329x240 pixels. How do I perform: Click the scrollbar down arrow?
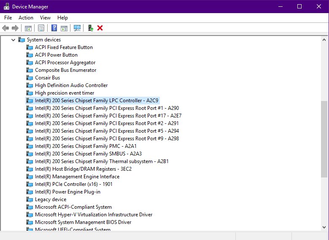tap(324, 227)
